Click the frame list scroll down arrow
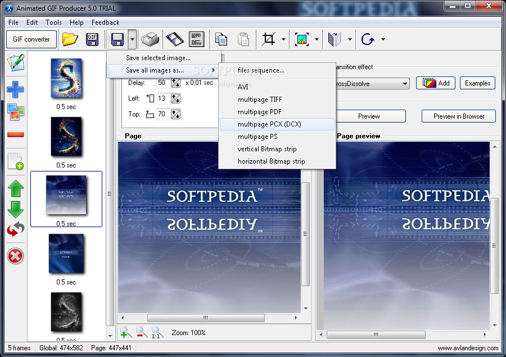Screen dimensions: 506x357 (x=110, y=336)
